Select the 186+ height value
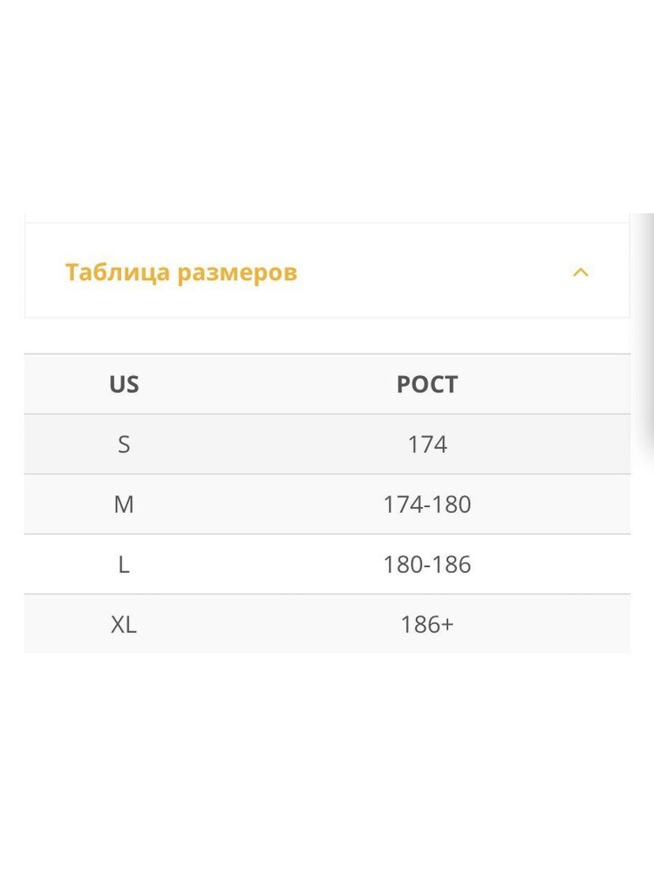The height and width of the screenshot is (872, 654). pyautogui.click(x=427, y=625)
